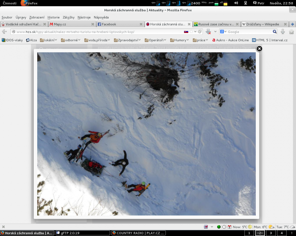Image resolution: width=296 pixels, height=236 pixels.
Task: Open Aukro - Aukce OnLine bookmark
Action: point(230,40)
